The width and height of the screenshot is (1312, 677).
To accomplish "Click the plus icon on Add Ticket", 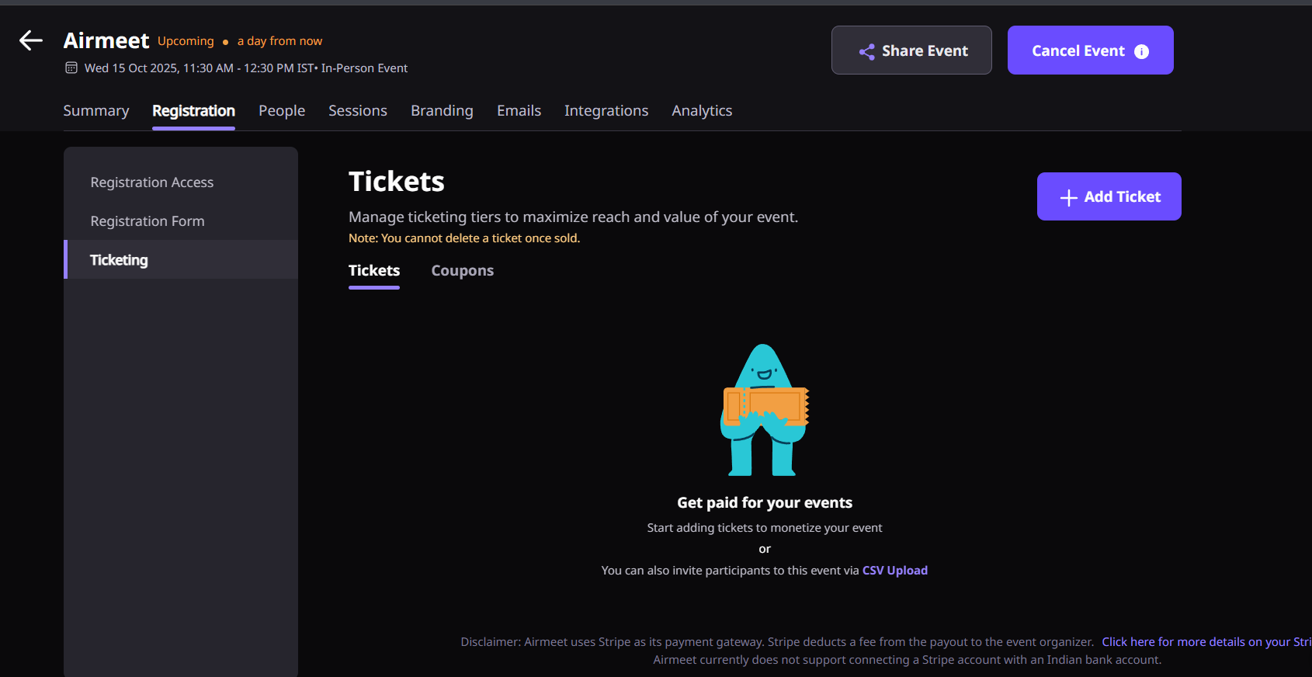I will pos(1068,197).
